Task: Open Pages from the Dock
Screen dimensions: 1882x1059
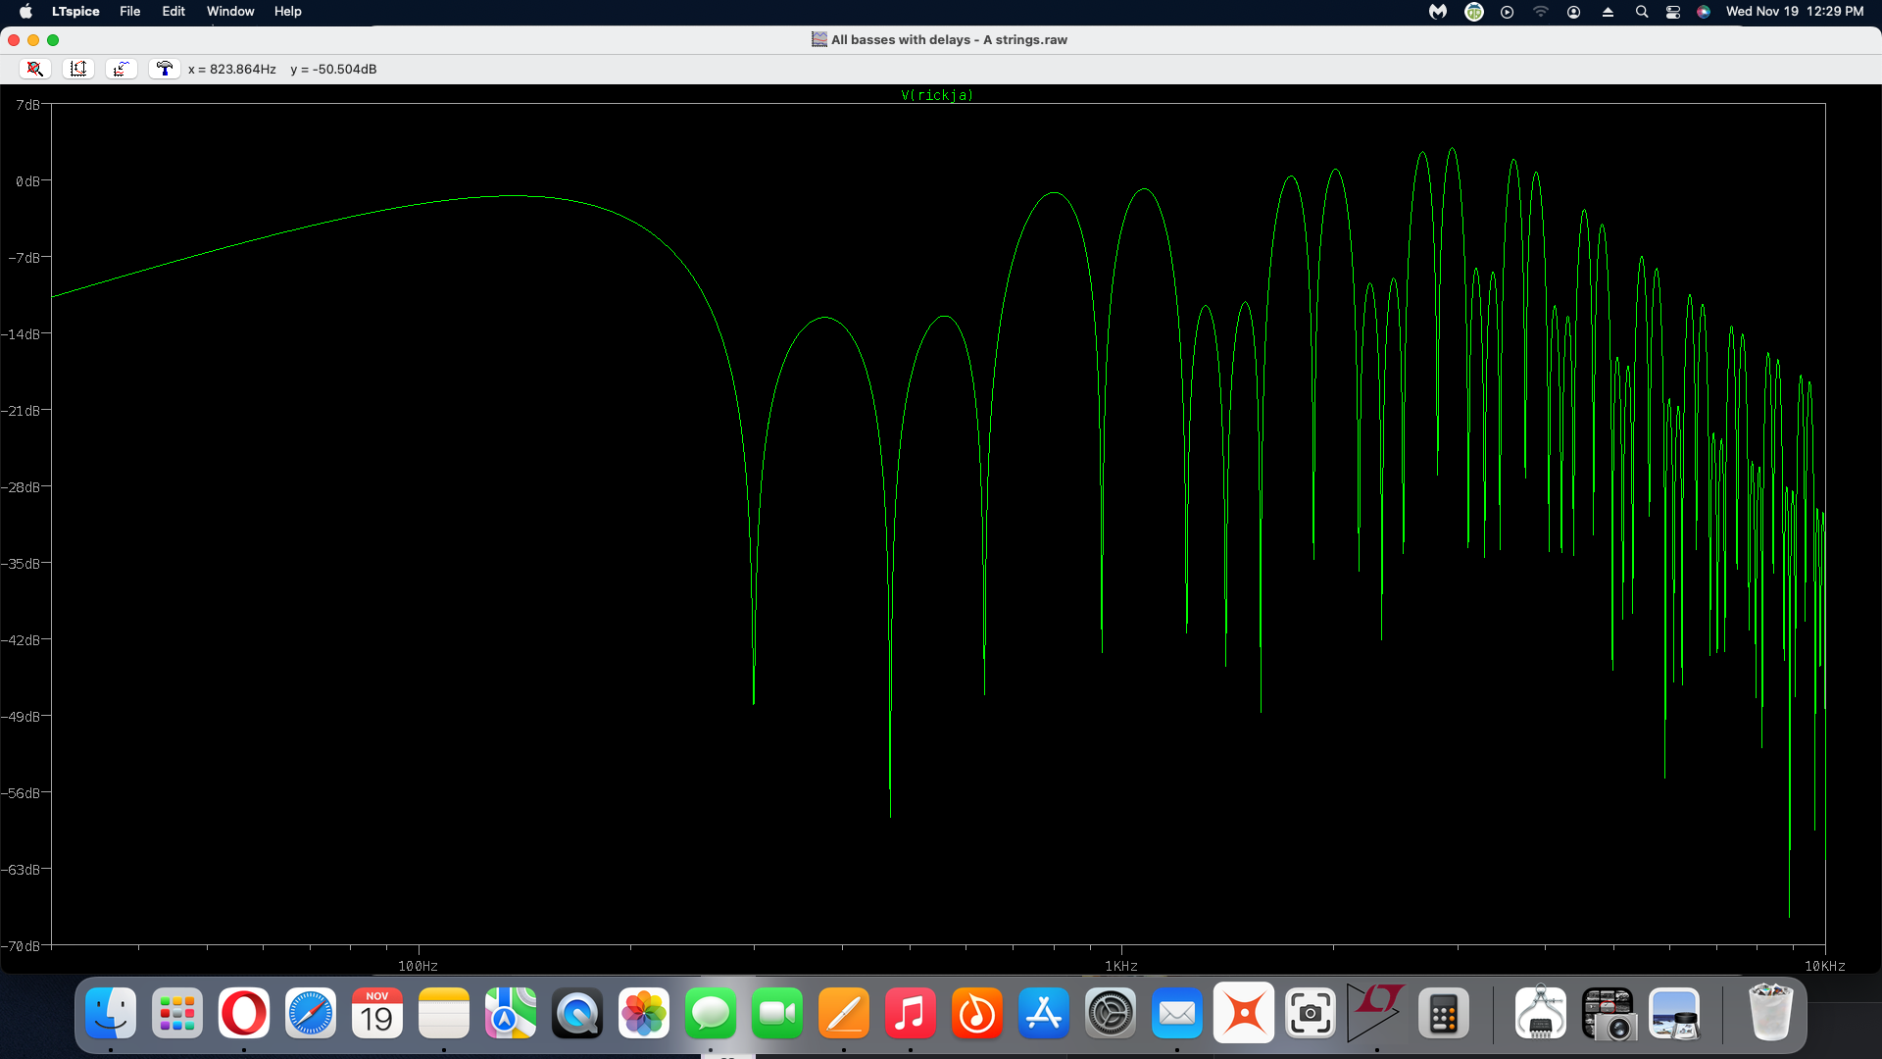Action: (x=844, y=1013)
